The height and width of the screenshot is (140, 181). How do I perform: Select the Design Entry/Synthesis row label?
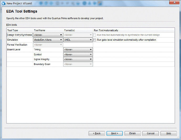click(x=19, y=35)
